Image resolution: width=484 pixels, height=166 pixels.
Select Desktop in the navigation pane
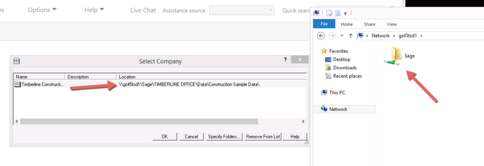342,59
